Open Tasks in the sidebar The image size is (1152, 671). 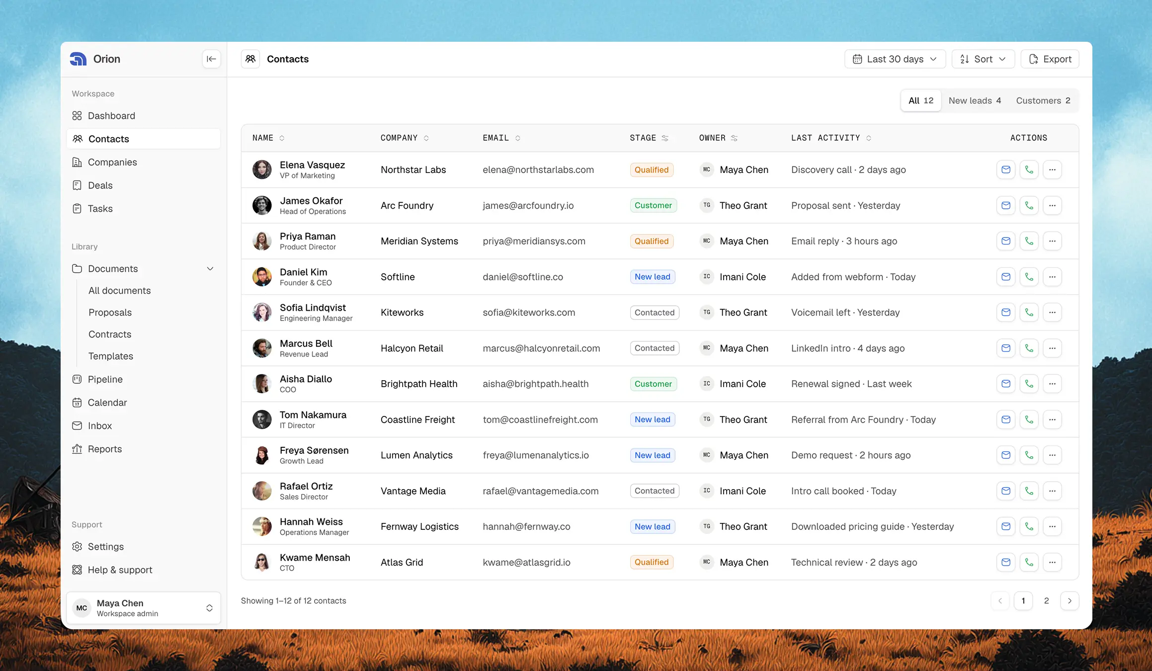(x=144, y=209)
